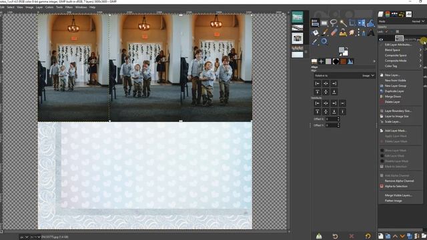The image size is (427, 240).
Task: Click Duplicate layer icon at panel bottom
Action: [409, 236]
